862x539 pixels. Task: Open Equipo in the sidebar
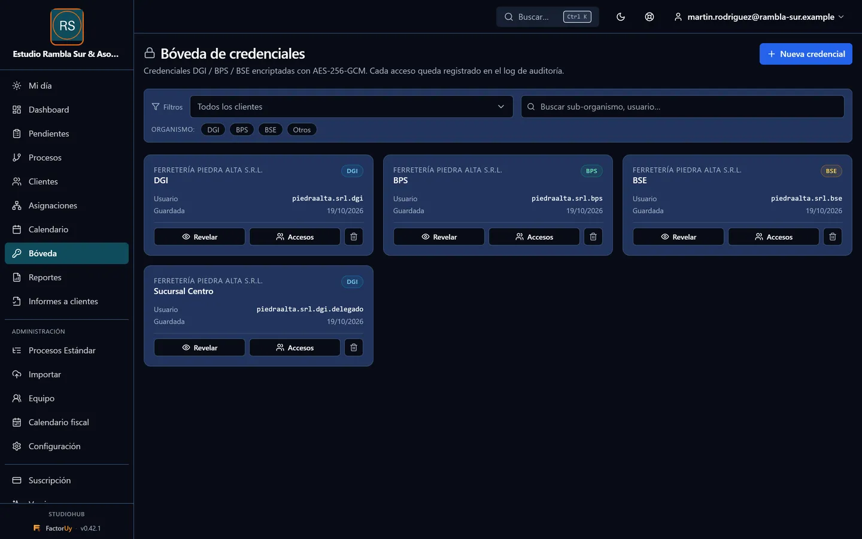[x=66, y=398]
